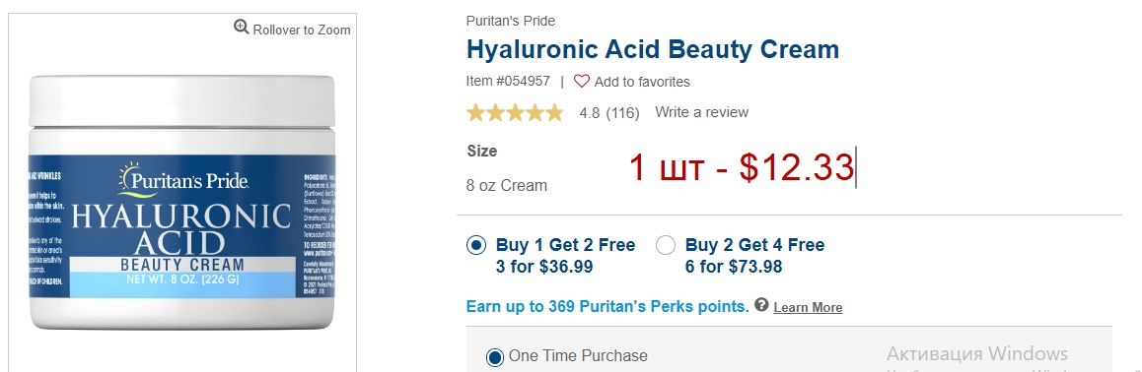The height and width of the screenshot is (372, 1142).
Task: Click the Add to favorites text
Action: 642,82
